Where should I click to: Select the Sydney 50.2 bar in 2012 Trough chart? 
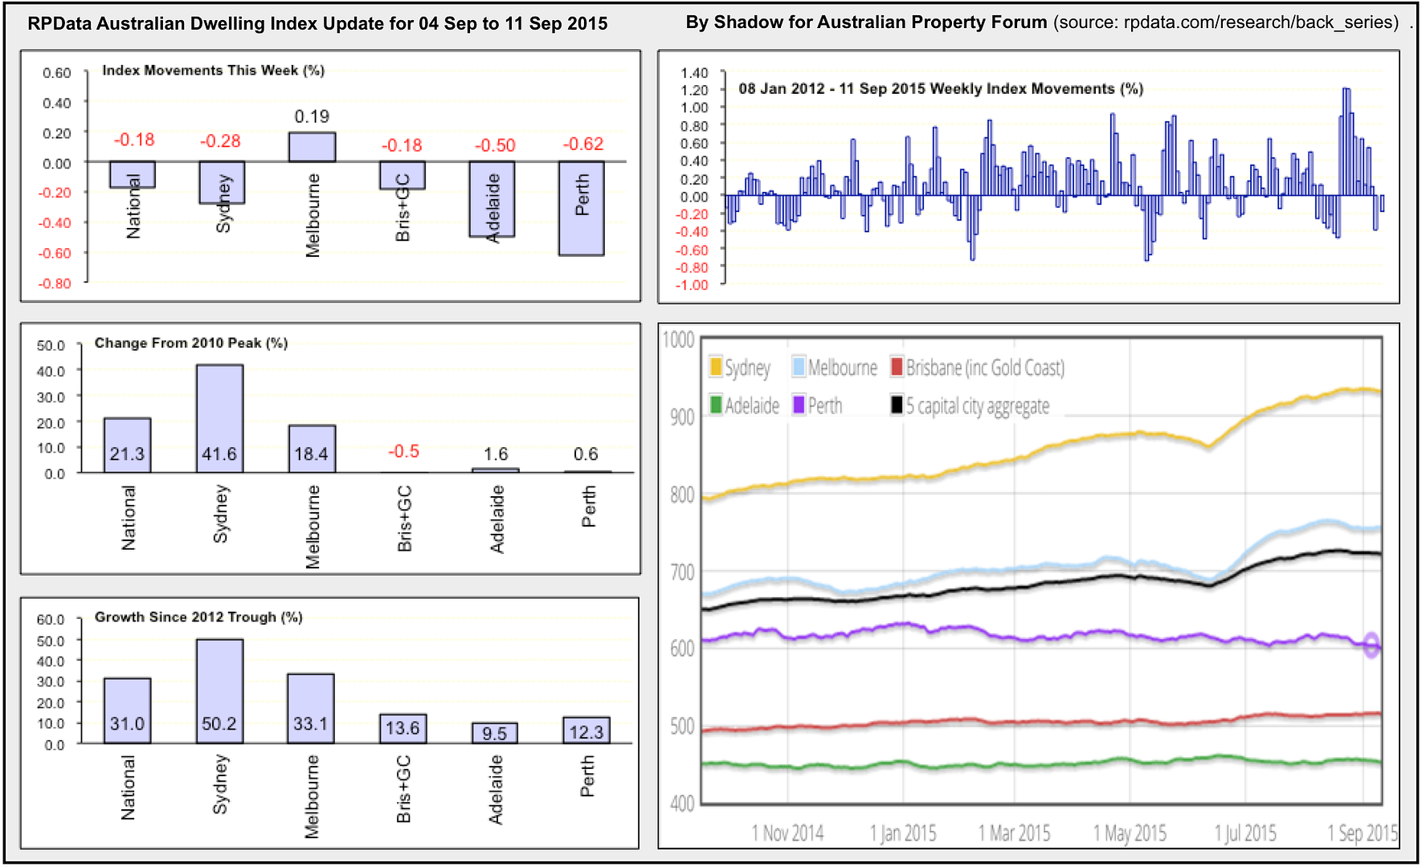[x=219, y=691]
